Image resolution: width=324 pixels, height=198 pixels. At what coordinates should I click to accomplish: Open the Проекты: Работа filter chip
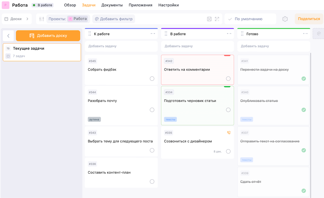click(68, 19)
